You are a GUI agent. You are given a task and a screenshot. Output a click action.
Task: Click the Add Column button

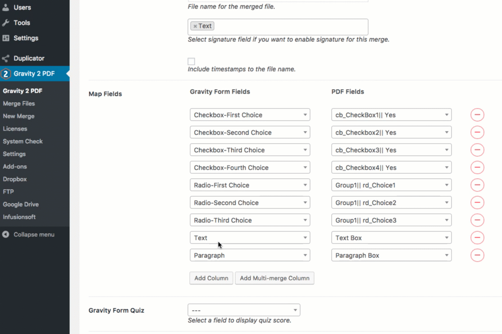211,278
